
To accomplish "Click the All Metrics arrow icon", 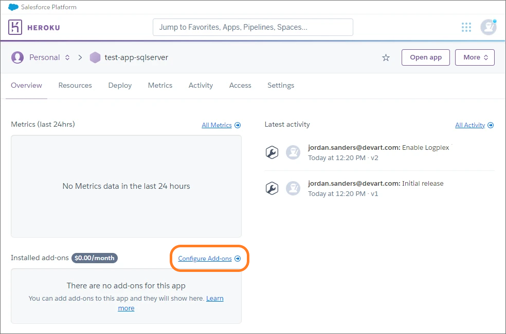I will 238,125.
